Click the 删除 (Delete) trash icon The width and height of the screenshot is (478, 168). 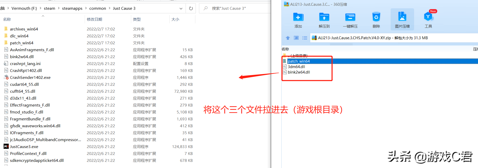pyautogui.click(x=376, y=20)
